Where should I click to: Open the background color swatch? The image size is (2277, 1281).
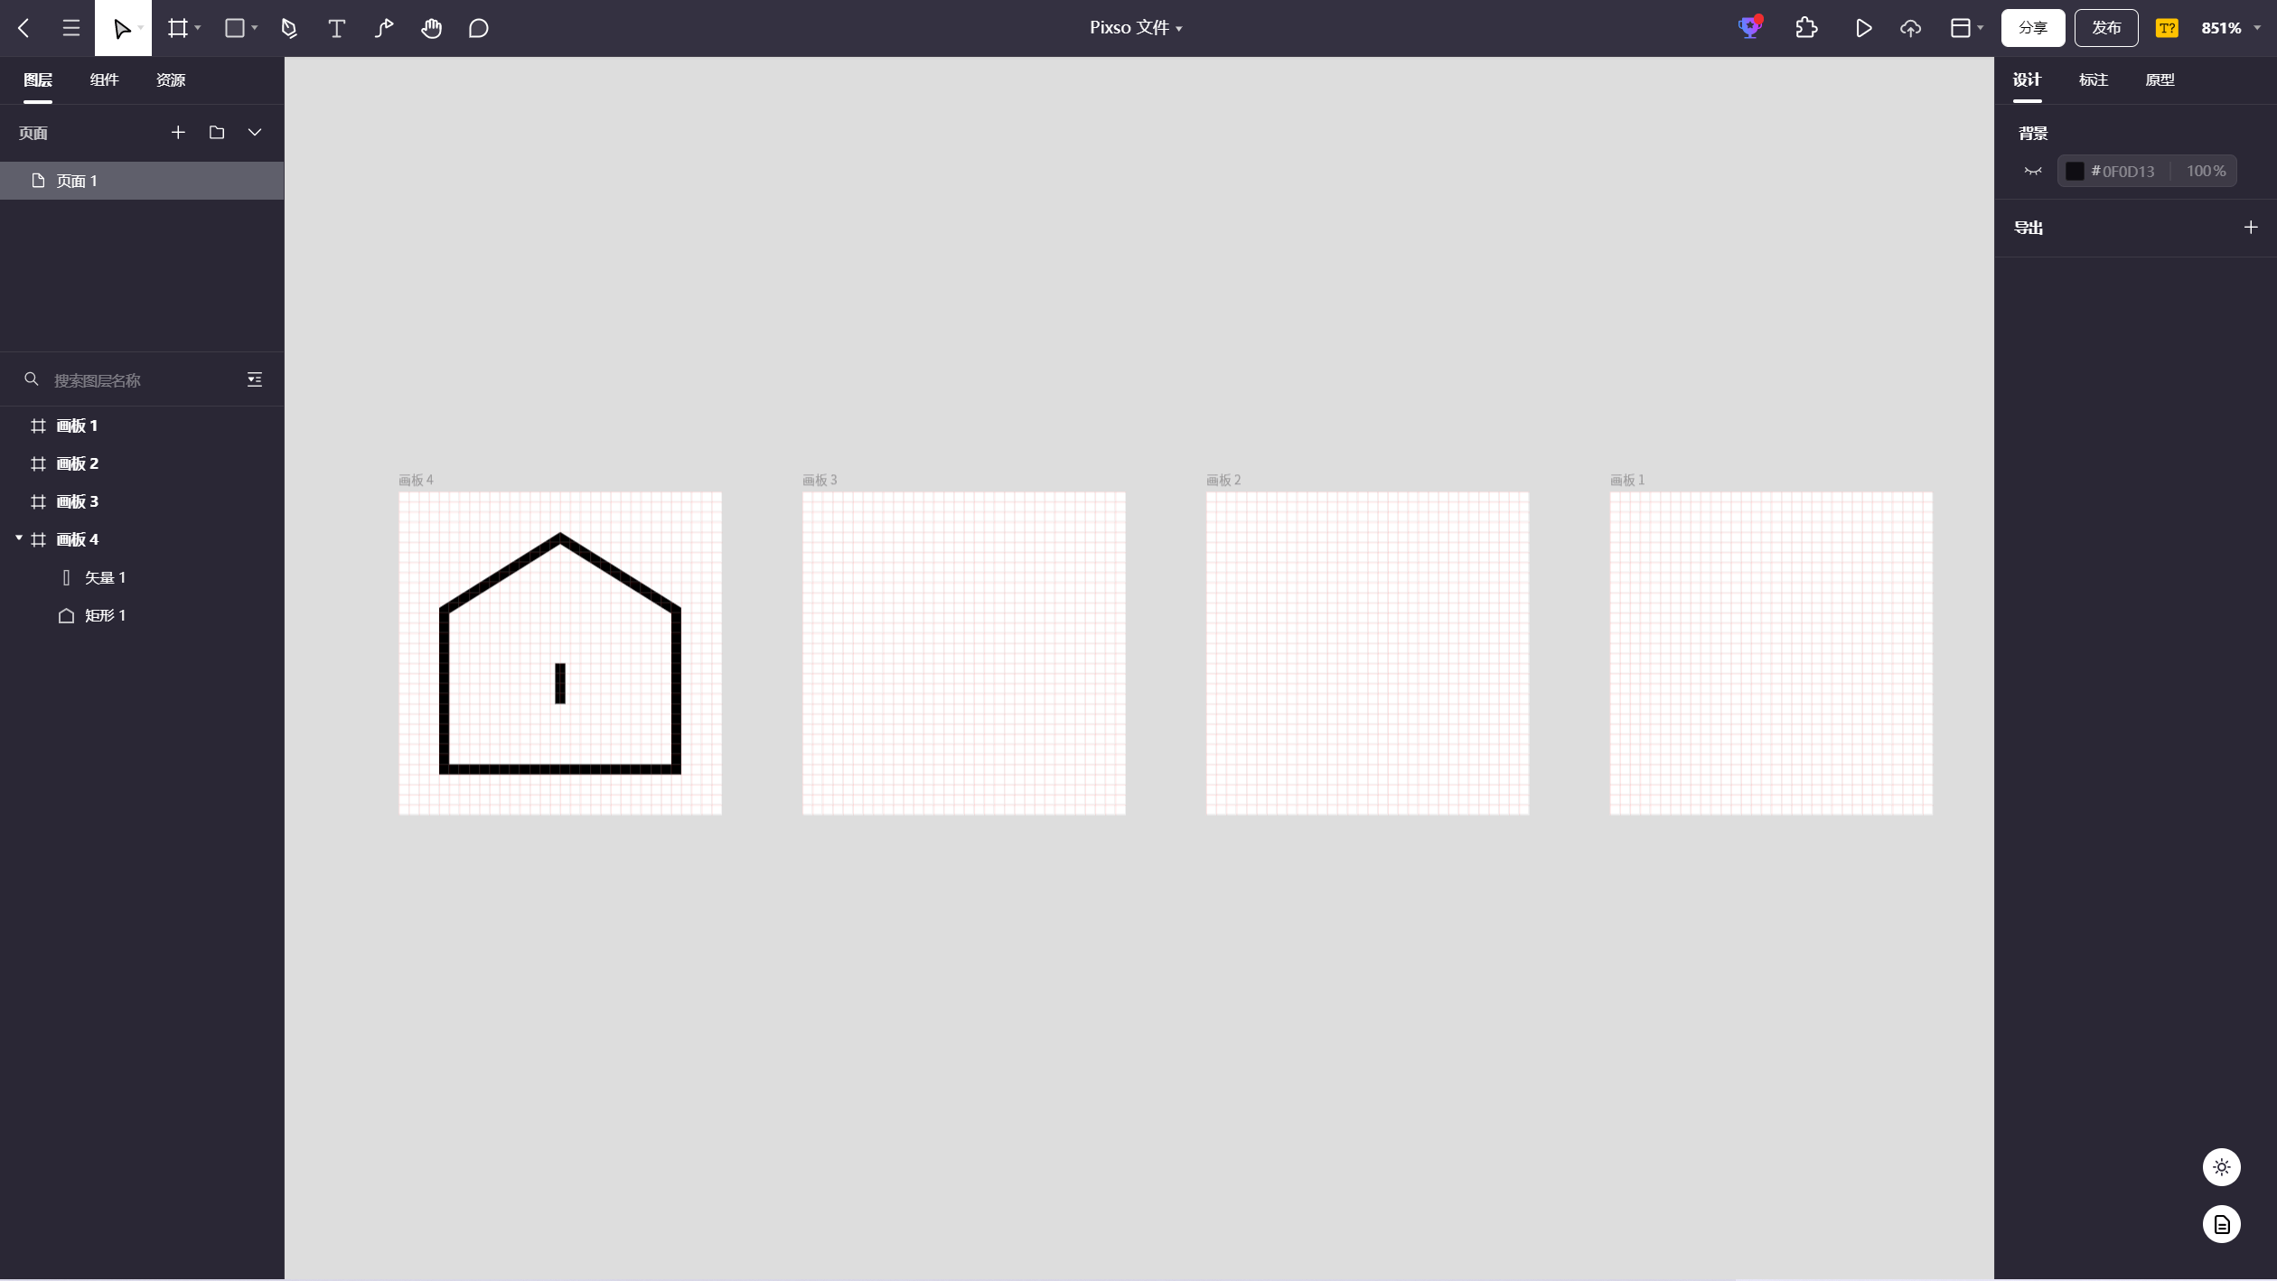(2075, 171)
